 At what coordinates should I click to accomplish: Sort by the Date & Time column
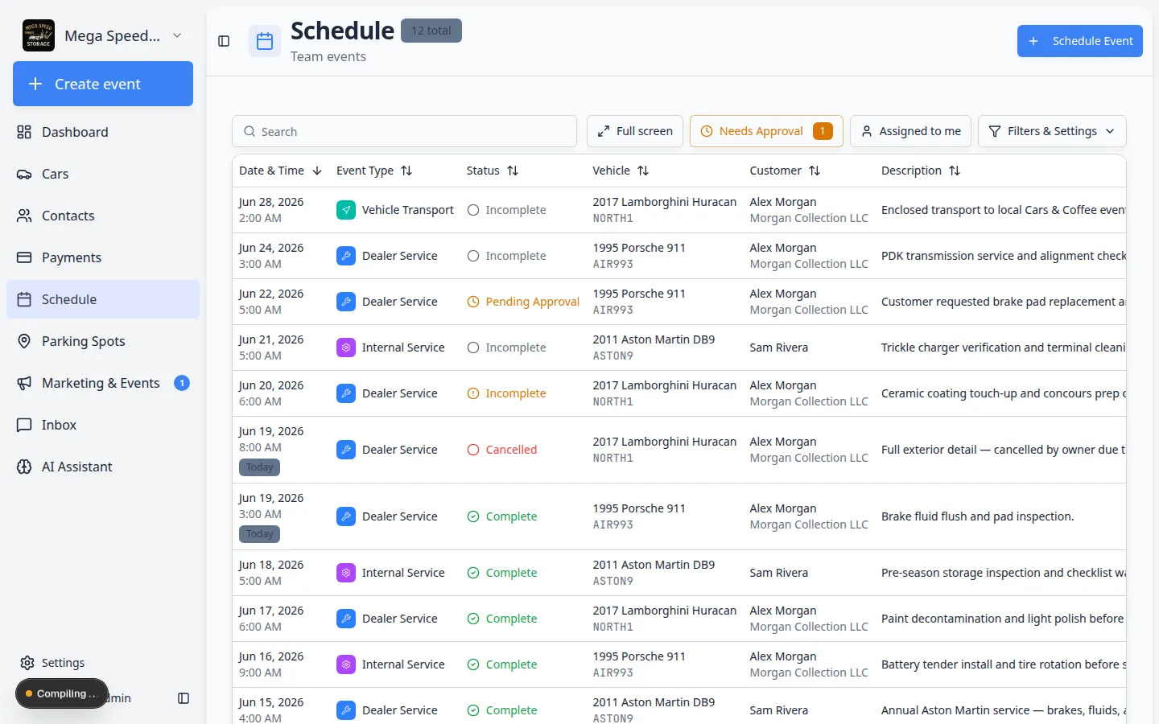(280, 171)
